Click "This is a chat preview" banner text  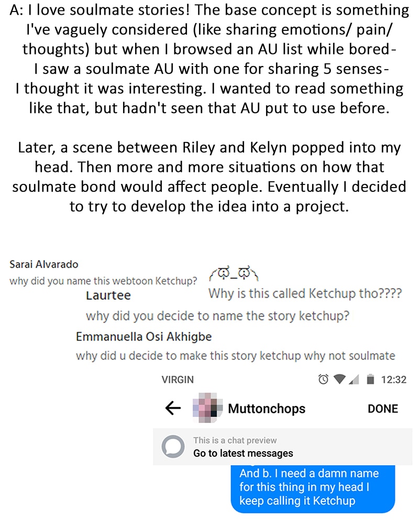coord(235,440)
